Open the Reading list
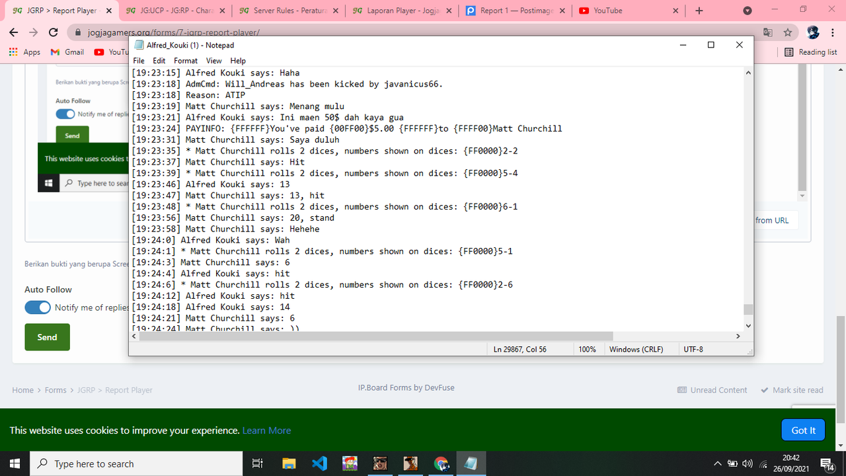This screenshot has height=476, width=846. point(811,52)
